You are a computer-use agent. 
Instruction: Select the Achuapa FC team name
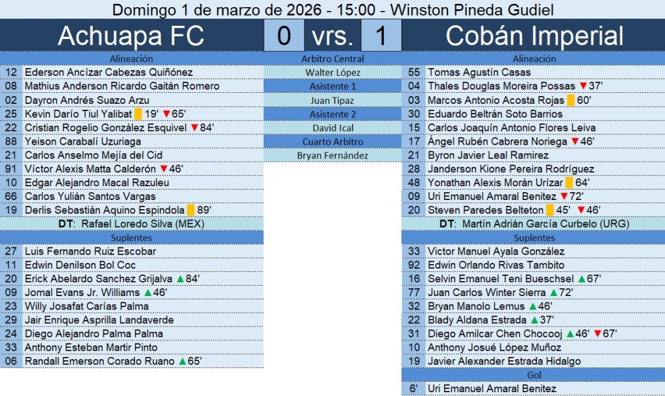pyautogui.click(x=131, y=36)
